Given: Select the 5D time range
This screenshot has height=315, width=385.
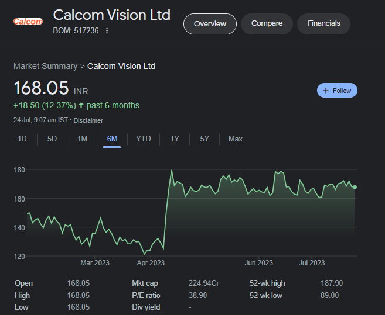Looking at the screenshot, I should [52, 139].
